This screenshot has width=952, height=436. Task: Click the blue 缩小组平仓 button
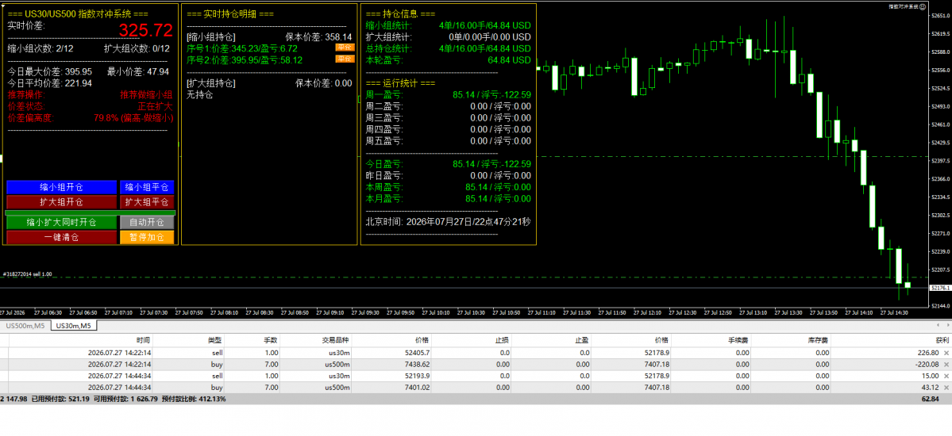point(147,187)
